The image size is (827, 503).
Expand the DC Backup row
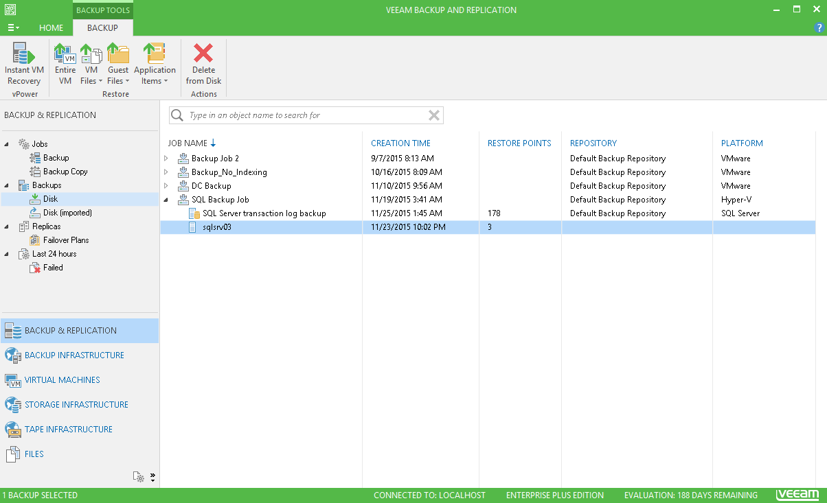(166, 186)
